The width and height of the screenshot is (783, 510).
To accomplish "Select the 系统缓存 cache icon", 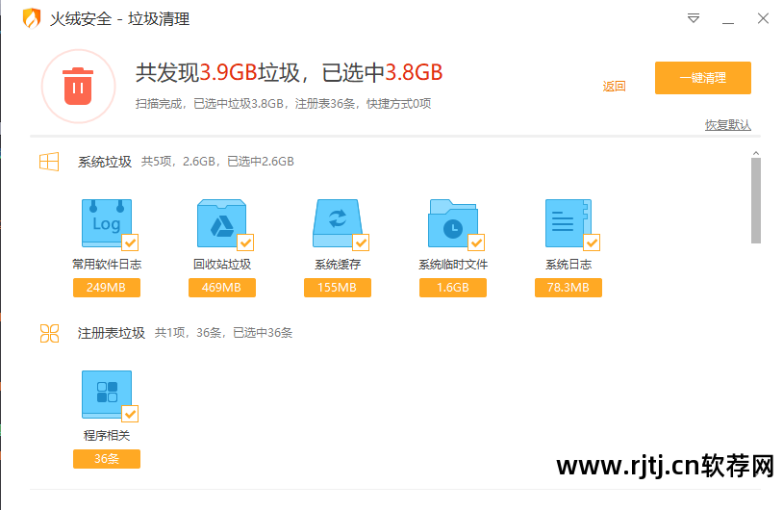I will point(338,223).
